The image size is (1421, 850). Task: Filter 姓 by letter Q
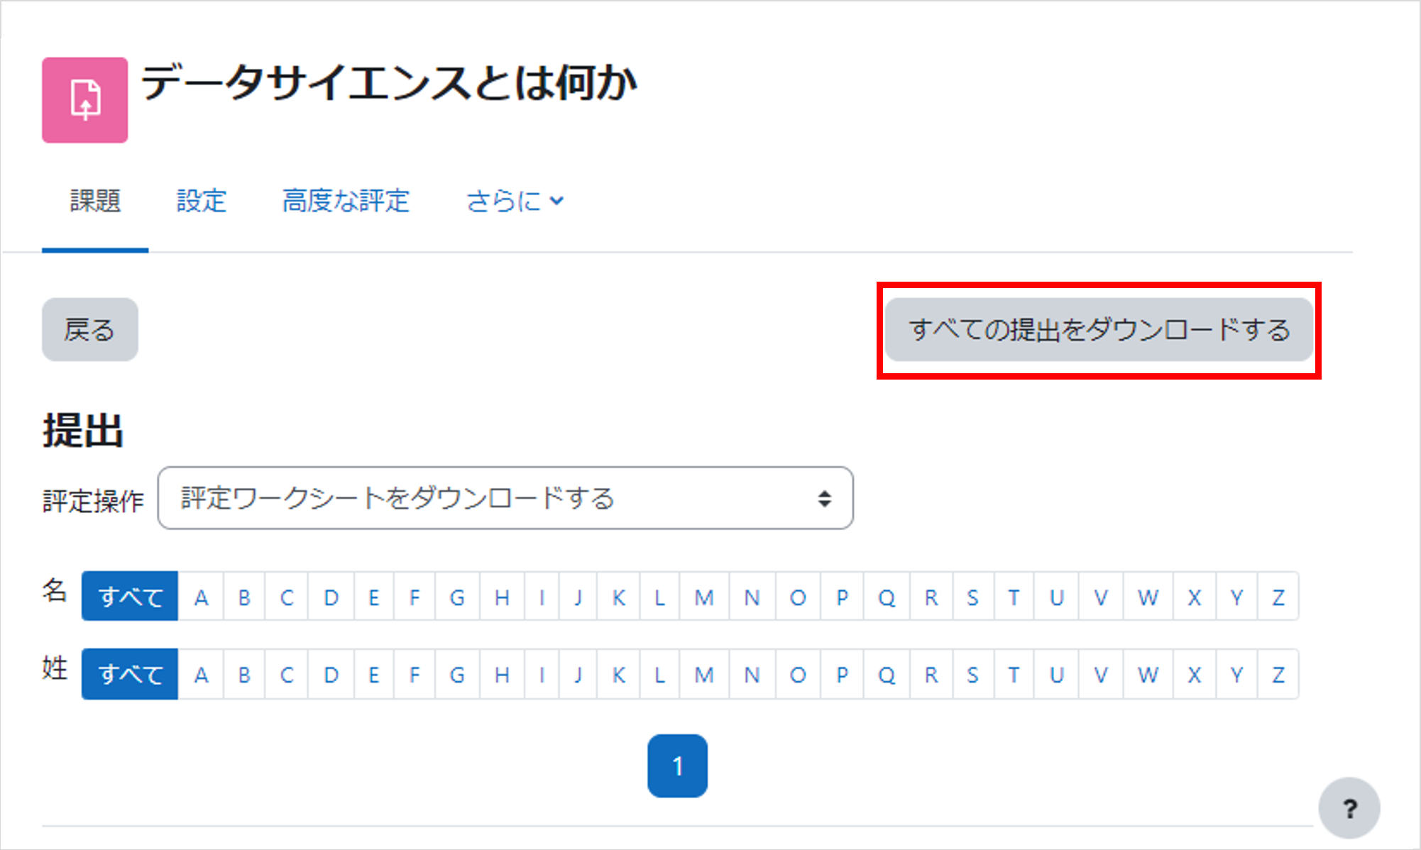click(887, 673)
